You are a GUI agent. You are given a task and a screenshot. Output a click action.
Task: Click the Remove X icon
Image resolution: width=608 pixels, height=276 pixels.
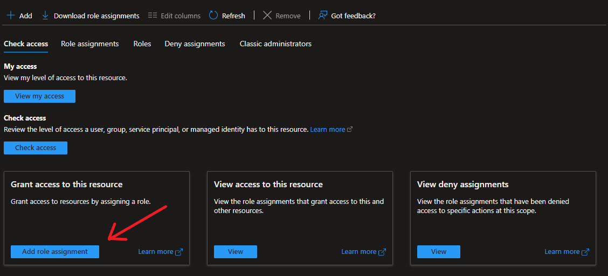[x=267, y=16]
